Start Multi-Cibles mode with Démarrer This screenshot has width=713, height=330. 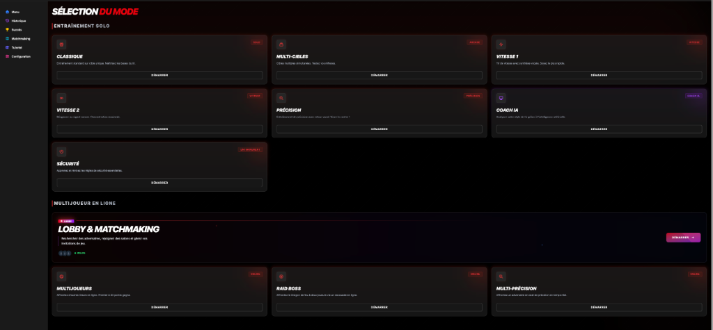pyautogui.click(x=379, y=75)
